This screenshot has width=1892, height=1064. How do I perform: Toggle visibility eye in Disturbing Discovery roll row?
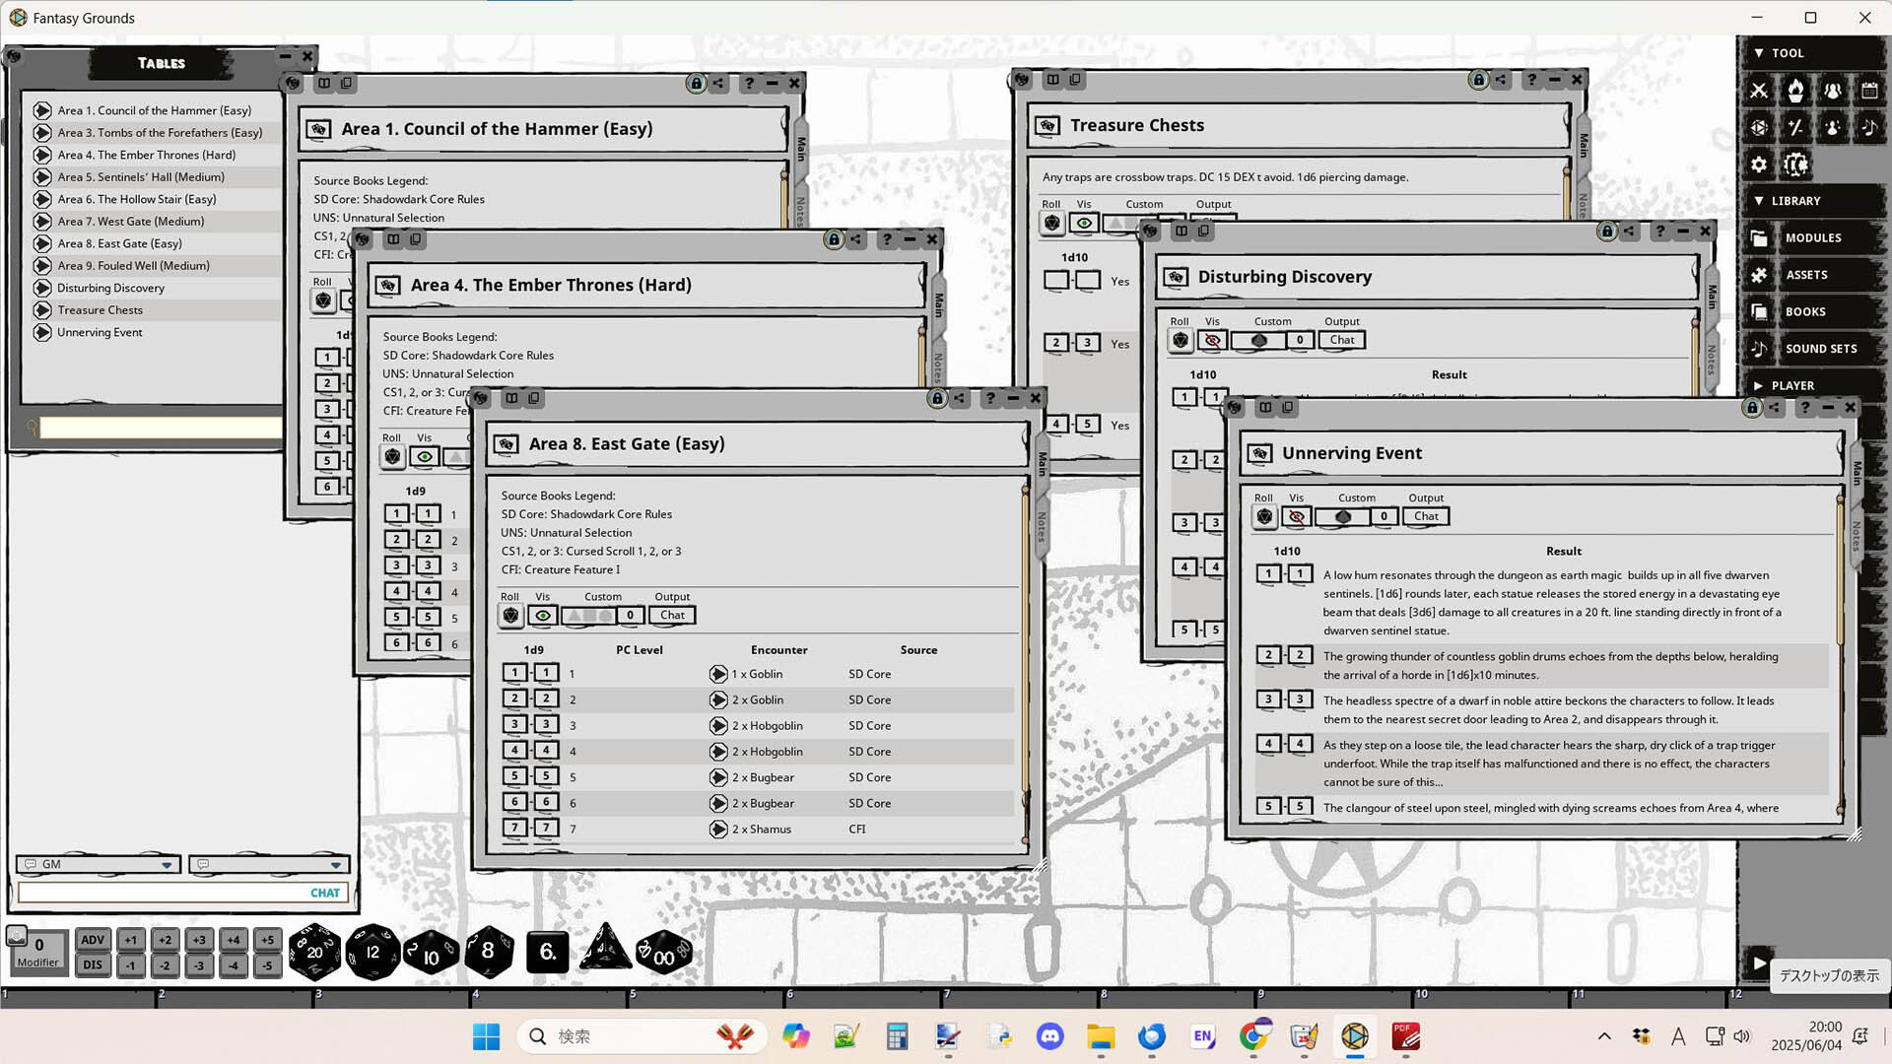[x=1212, y=340]
